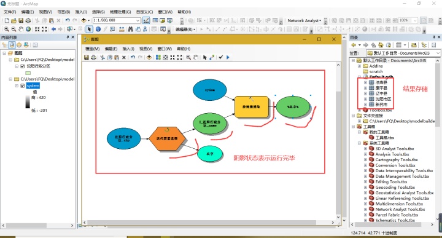Open the Find tool with the binoculars icon
Image resolution: width=442 pixels, height=238 pixels.
[x=131, y=29]
